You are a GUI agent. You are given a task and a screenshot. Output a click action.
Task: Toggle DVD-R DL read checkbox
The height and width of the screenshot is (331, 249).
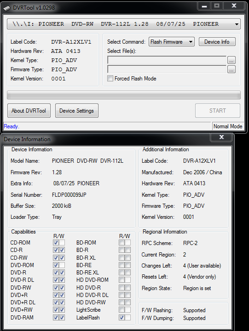(56, 280)
